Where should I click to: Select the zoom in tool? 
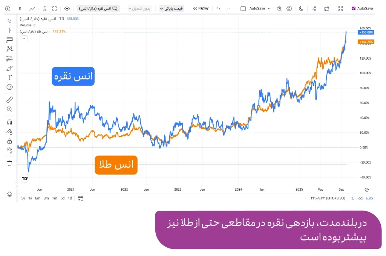point(10,109)
